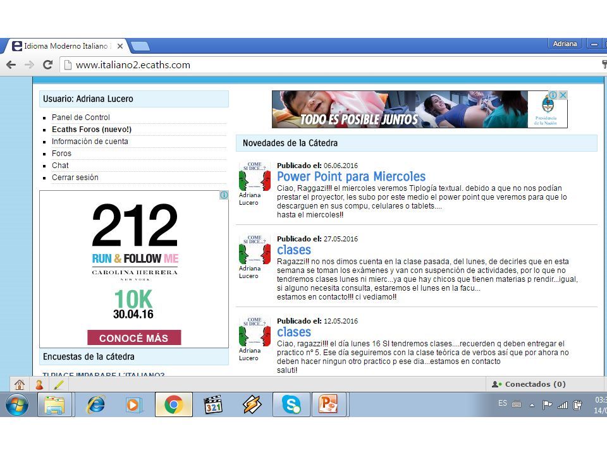This screenshot has width=607, height=455.
Task: Open Ecaths Foros (nuevo!) link
Action: click(x=92, y=129)
